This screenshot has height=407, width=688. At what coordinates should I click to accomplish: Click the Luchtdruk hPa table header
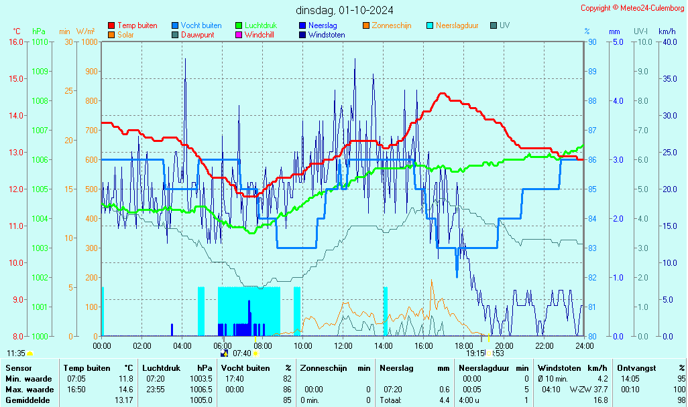pyautogui.click(x=176, y=368)
